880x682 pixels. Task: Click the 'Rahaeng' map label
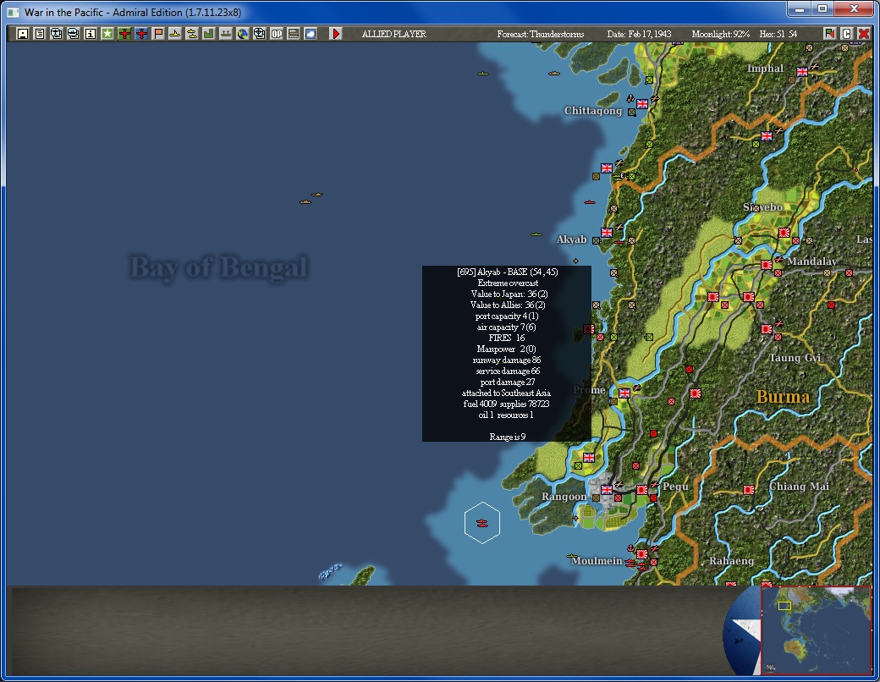(x=731, y=561)
